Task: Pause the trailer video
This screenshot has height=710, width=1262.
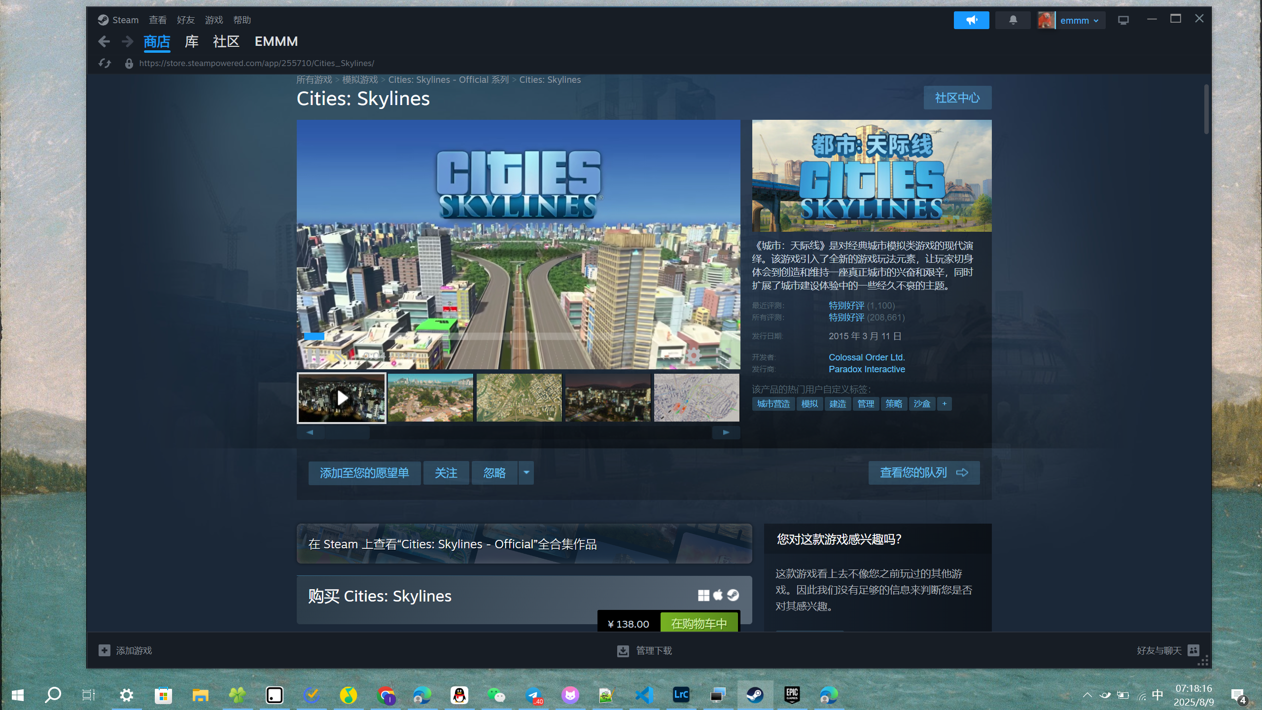Action: [x=314, y=355]
